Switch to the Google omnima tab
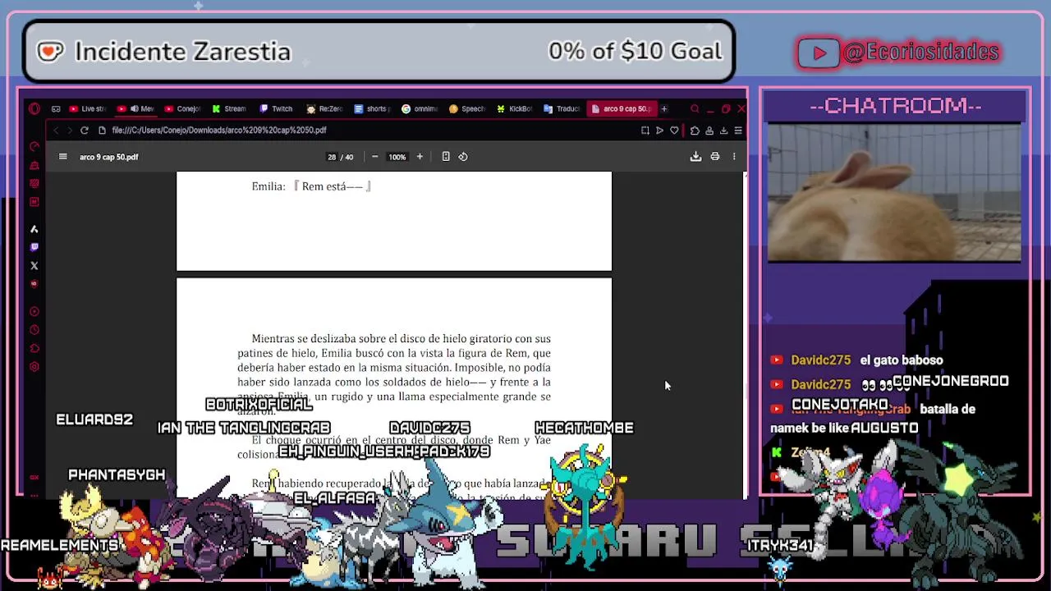 click(x=419, y=108)
